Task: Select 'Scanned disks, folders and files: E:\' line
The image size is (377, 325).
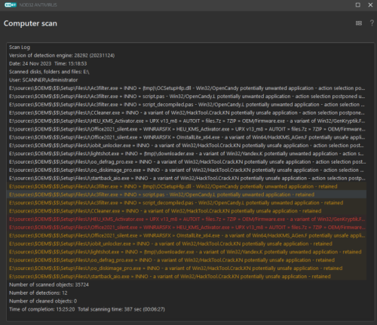Action: pos(49,72)
